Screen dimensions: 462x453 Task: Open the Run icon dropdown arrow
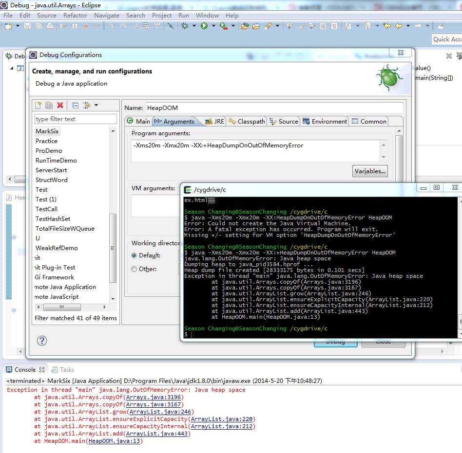(x=213, y=26)
